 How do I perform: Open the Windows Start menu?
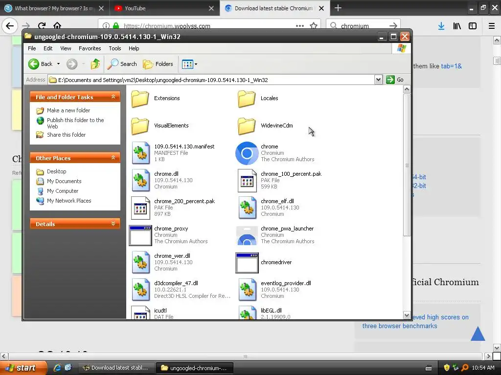click(x=23, y=368)
